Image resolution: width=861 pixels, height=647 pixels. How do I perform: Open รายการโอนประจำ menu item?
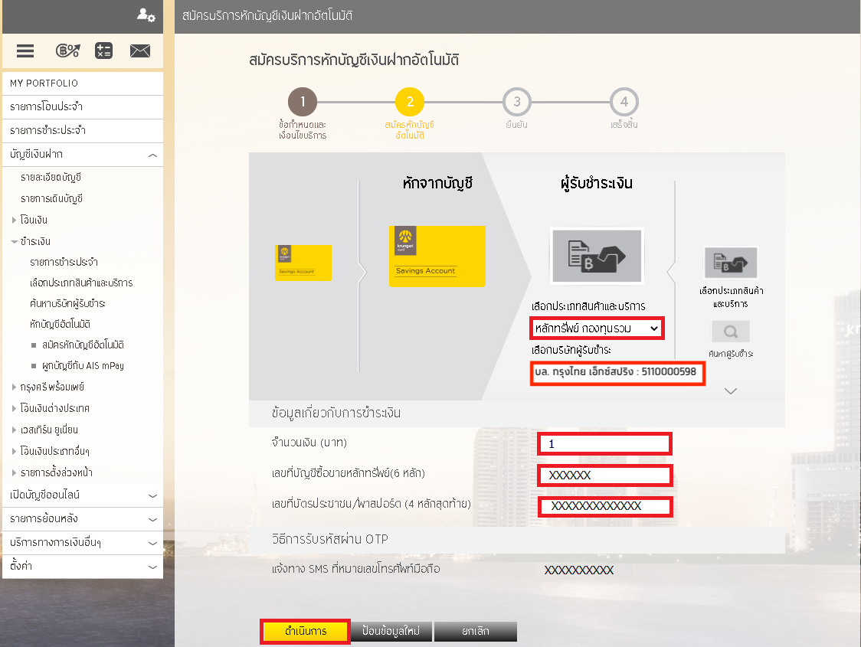(x=83, y=107)
